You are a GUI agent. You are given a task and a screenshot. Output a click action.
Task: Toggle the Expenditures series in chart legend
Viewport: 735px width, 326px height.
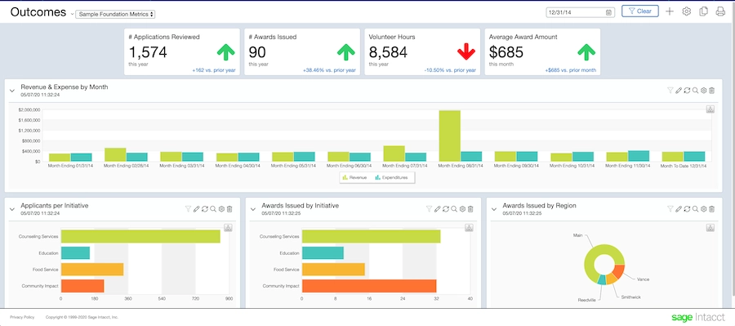click(391, 178)
